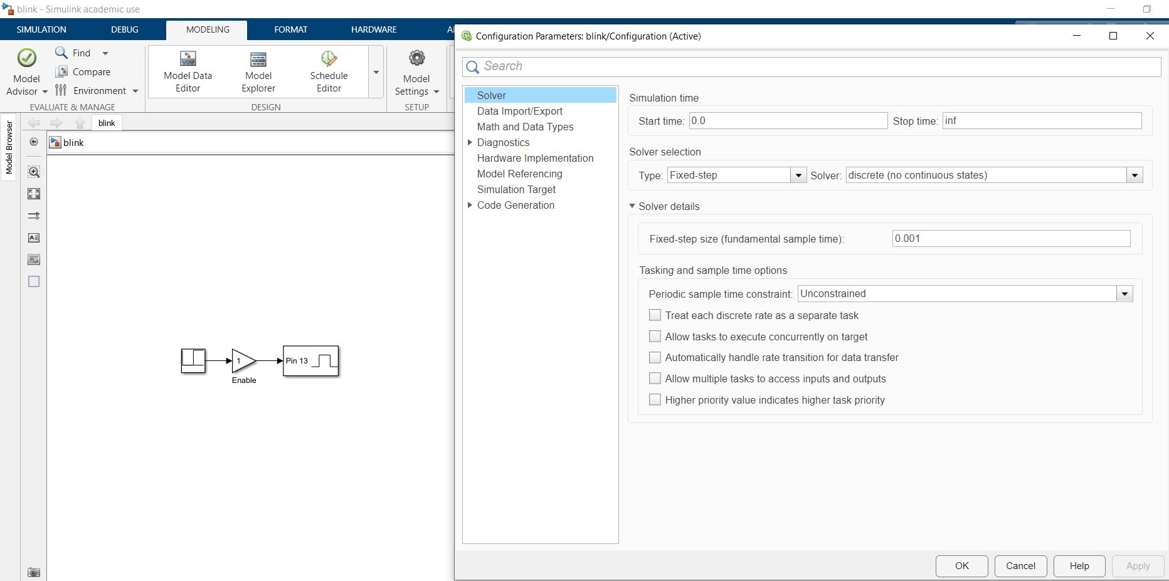
Task: Select the blink model tab
Action: click(x=107, y=123)
